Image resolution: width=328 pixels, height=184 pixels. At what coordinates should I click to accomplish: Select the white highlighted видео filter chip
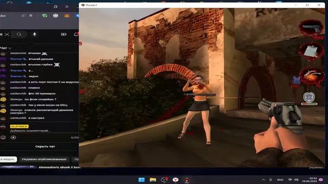(x=8, y=159)
